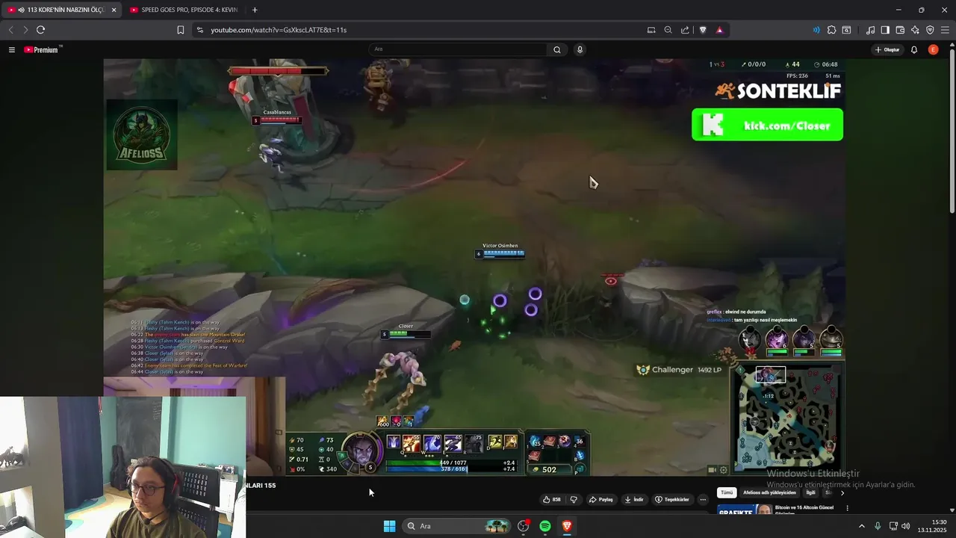Dislike the video

(574, 499)
